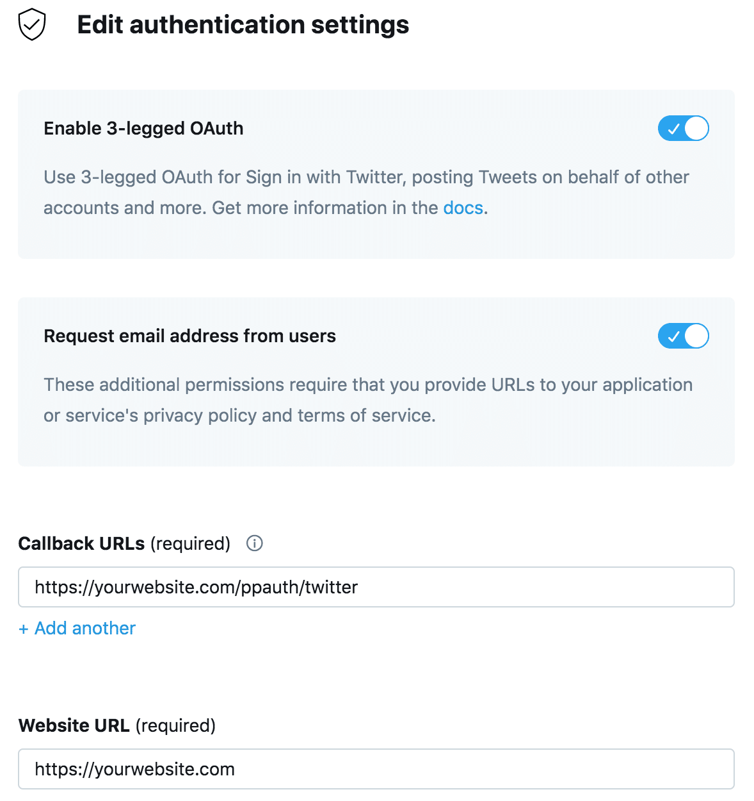Focus the Website URL text field
This screenshot has width=754, height=801.
click(x=376, y=769)
